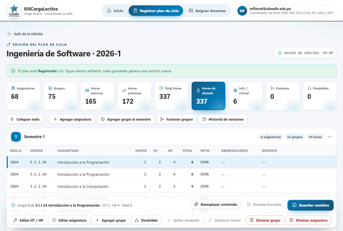The width and height of the screenshot is (343, 231).
Task: Click Reemplazar contenido button
Action: click(216, 204)
